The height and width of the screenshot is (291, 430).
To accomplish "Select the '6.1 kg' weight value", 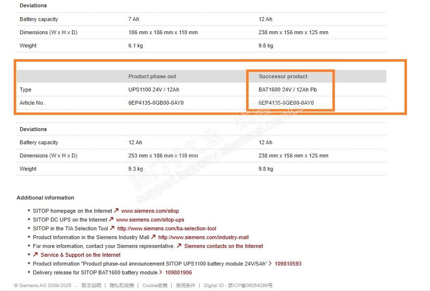I will 135,45.
